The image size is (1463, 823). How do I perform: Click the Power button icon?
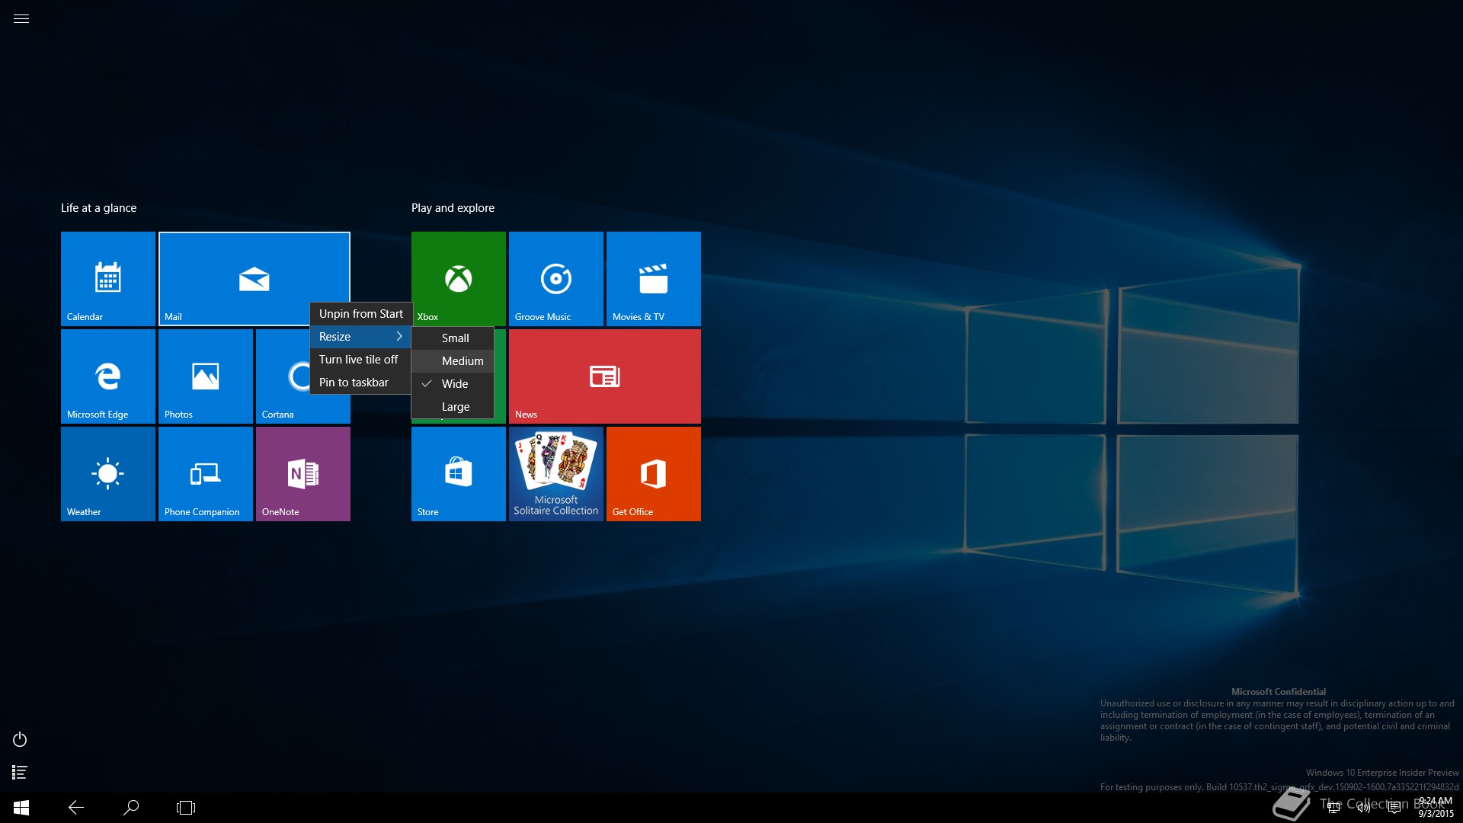tap(20, 739)
